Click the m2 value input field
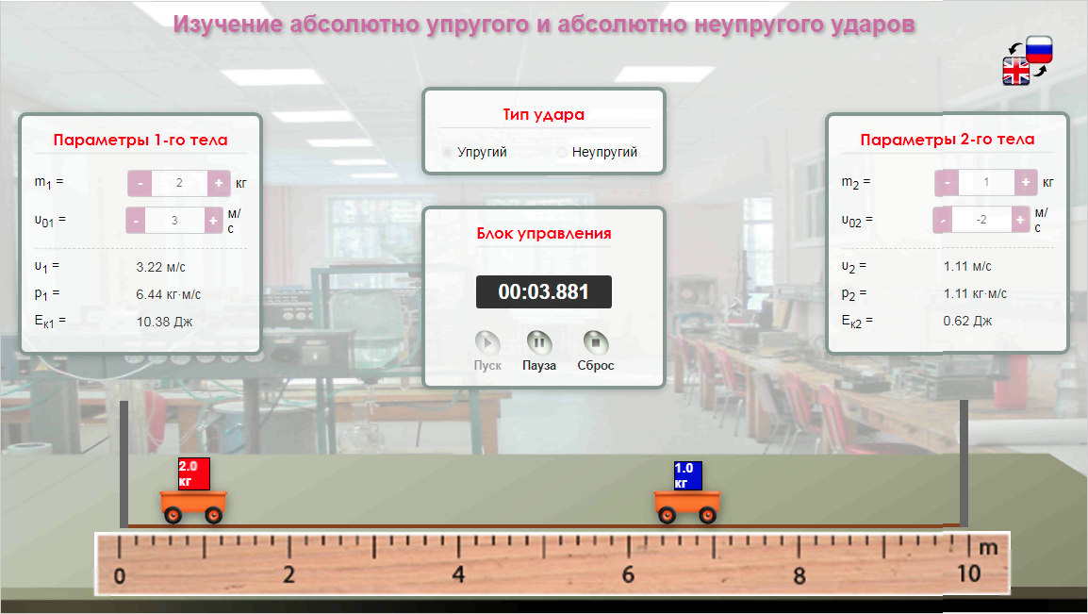 point(987,182)
